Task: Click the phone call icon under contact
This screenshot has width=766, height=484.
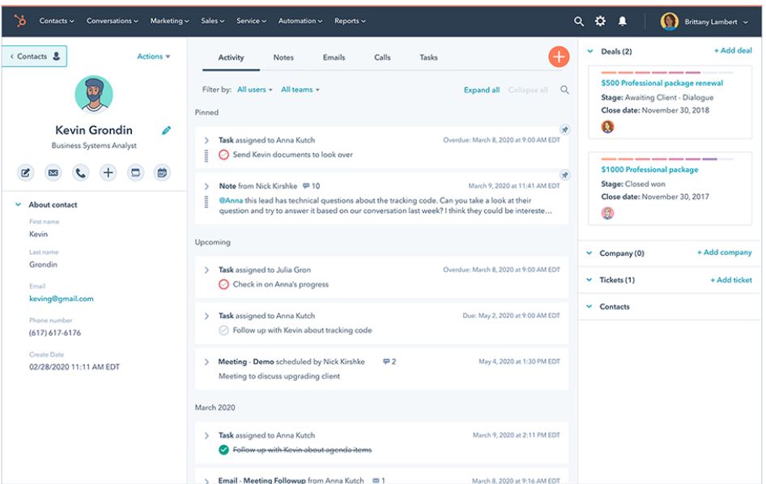Action: point(81,172)
